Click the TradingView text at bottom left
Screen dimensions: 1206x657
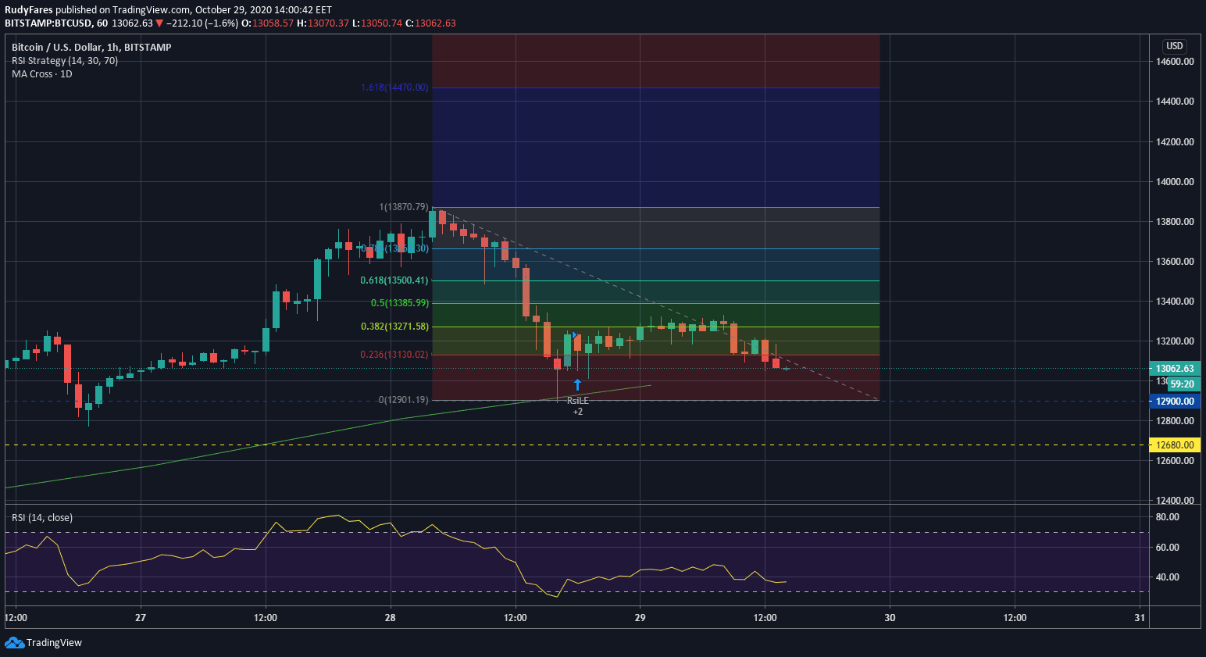coord(54,643)
